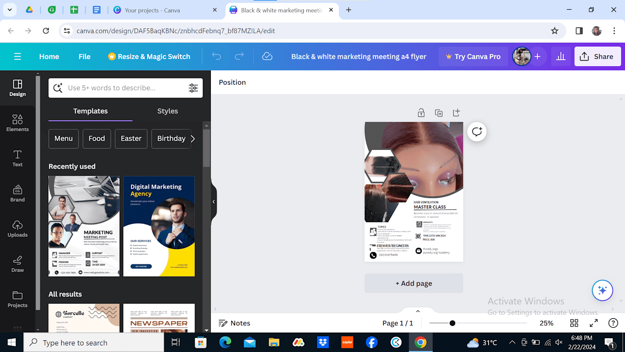This screenshot has width=625, height=352.
Task: Open the help question mark
Action: (613, 323)
